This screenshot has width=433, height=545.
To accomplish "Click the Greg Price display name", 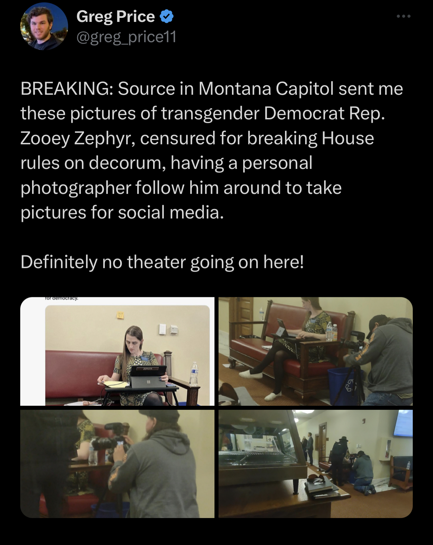I will tap(116, 17).
